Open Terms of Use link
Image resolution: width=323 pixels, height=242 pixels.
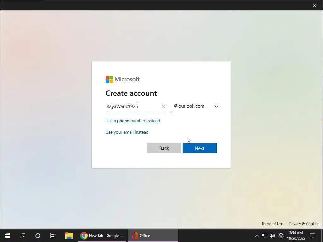(272, 224)
